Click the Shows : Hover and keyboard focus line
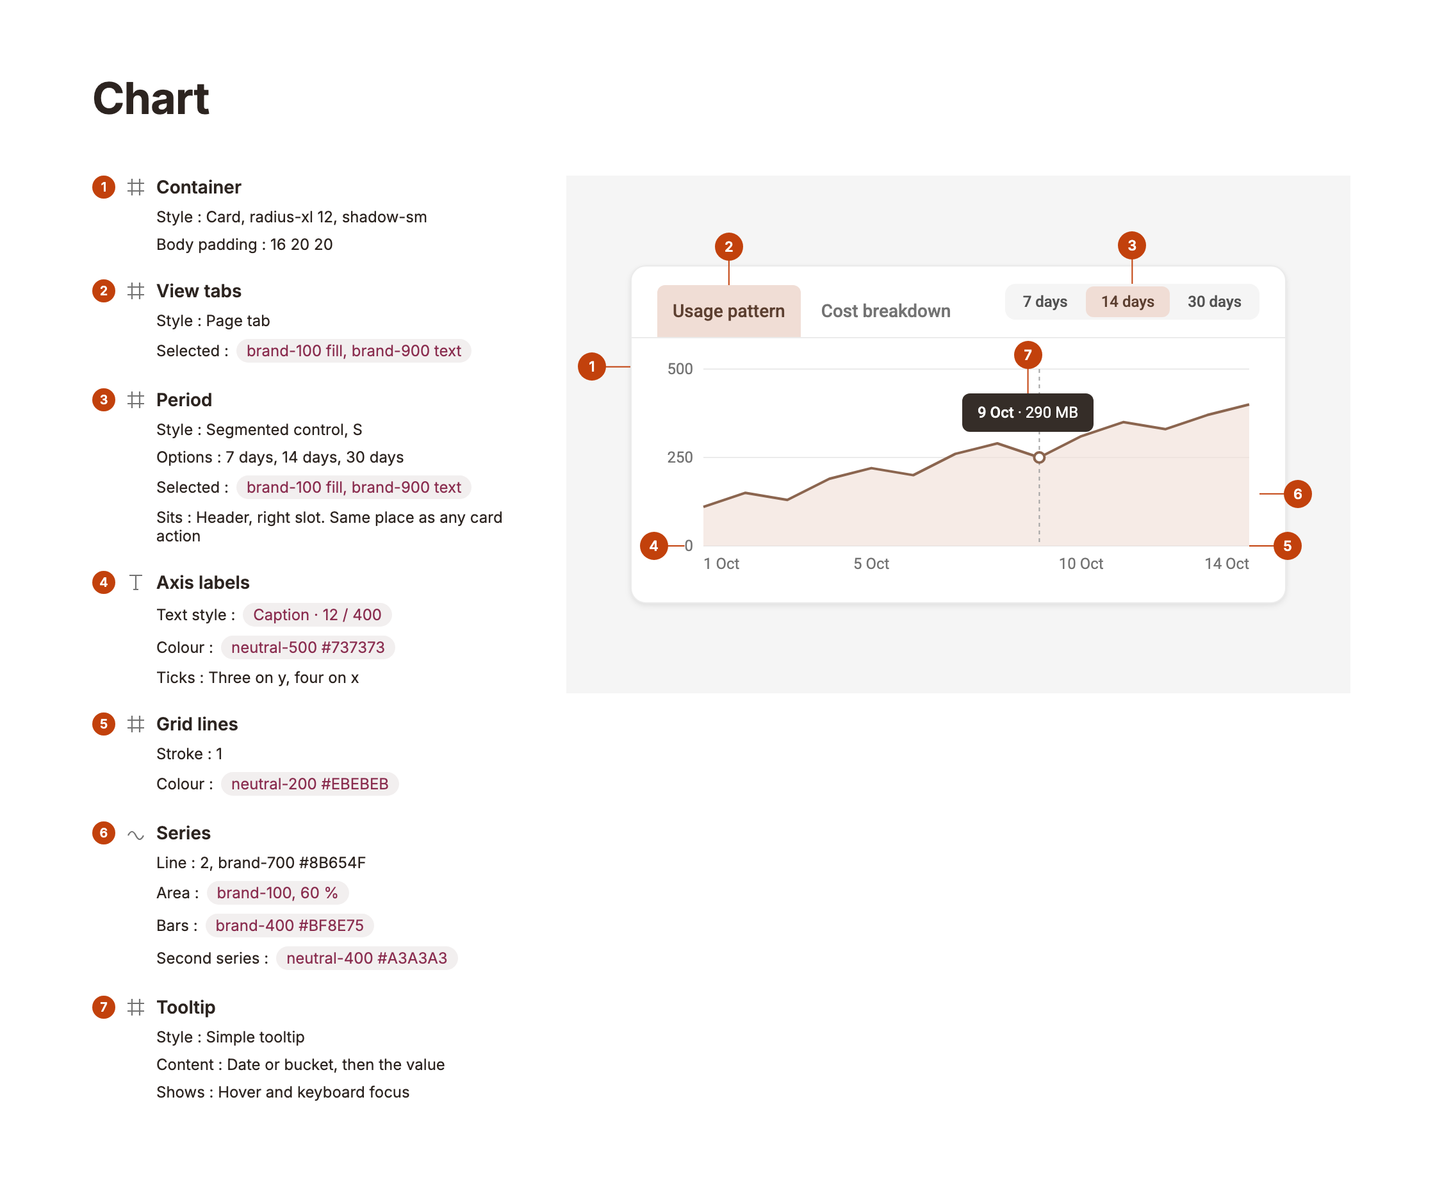 [x=282, y=1092]
